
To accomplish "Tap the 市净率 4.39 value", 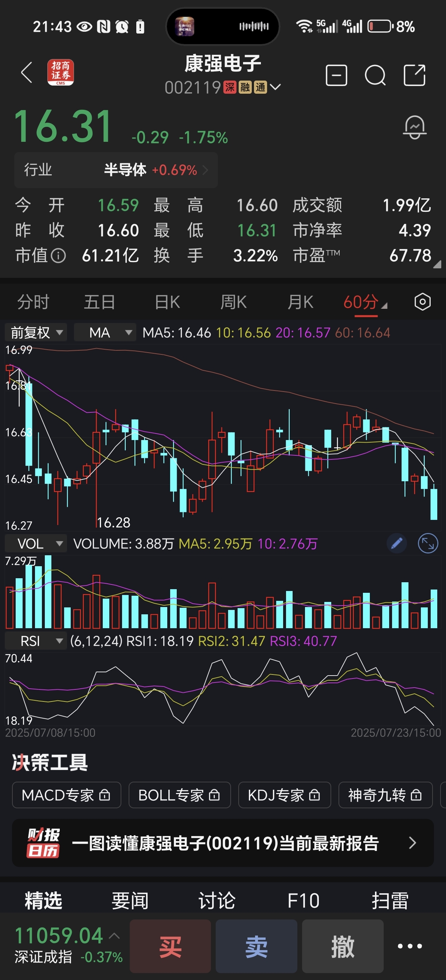I will [x=414, y=230].
